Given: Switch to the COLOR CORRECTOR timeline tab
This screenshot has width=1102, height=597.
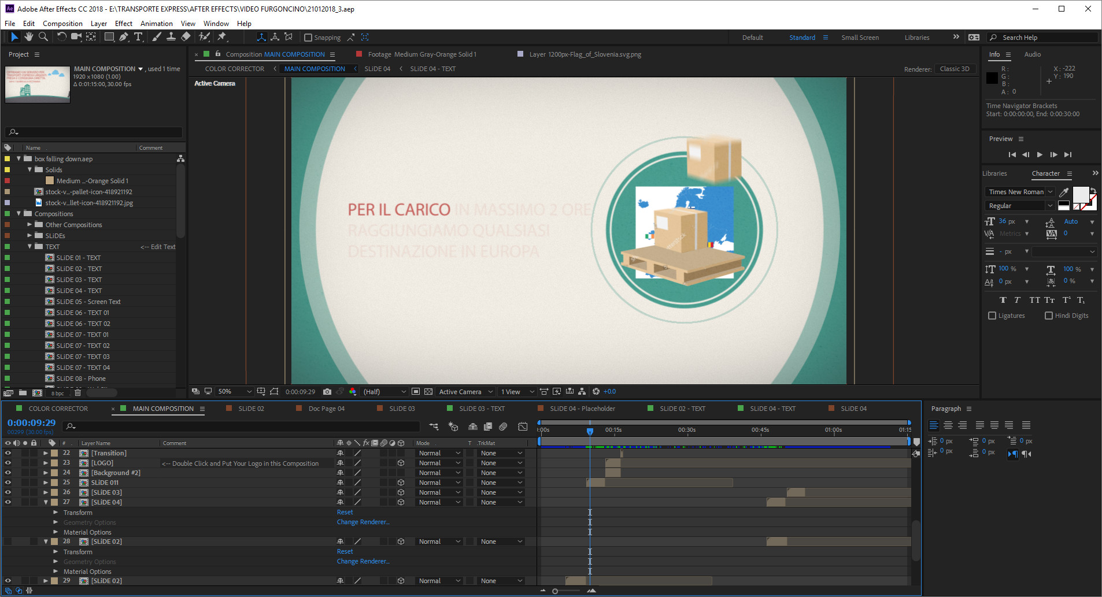Looking at the screenshot, I should pyautogui.click(x=58, y=409).
